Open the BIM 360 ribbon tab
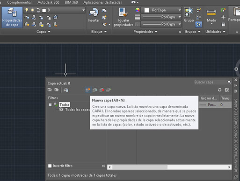The height and width of the screenshot is (181, 240). [71, 2]
